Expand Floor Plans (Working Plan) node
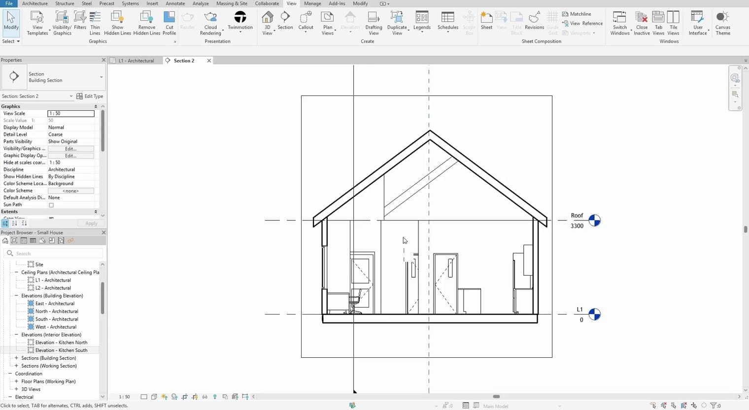The height and width of the screenshot is (410, 749). point(16,381)
